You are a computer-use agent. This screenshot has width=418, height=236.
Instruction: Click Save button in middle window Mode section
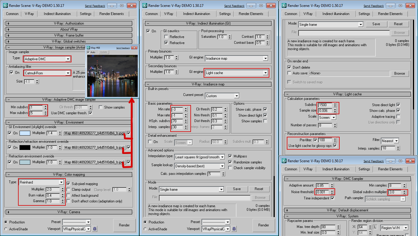click(237, 189)
